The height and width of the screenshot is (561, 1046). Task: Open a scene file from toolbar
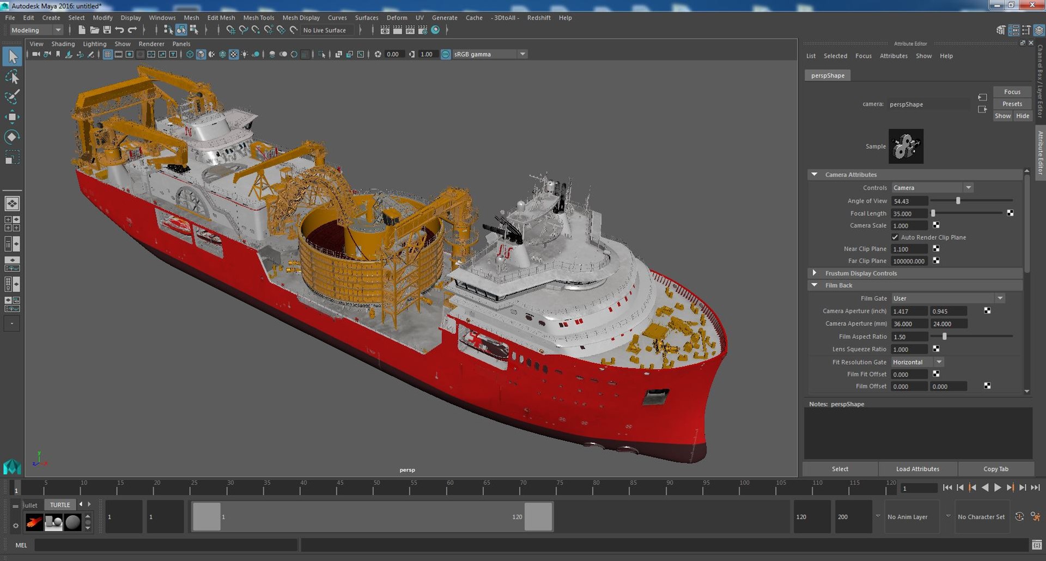[94, 30]
